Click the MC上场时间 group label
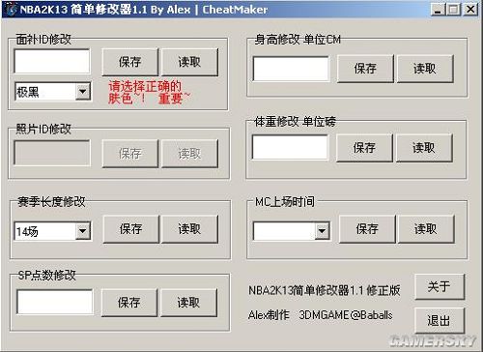Screen dimensions: 483x352 coord(285,202)
